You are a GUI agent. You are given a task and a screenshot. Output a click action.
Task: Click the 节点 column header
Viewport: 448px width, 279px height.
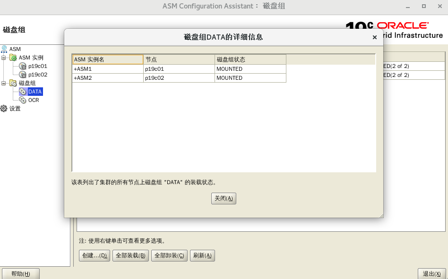[x=179, y=59]
